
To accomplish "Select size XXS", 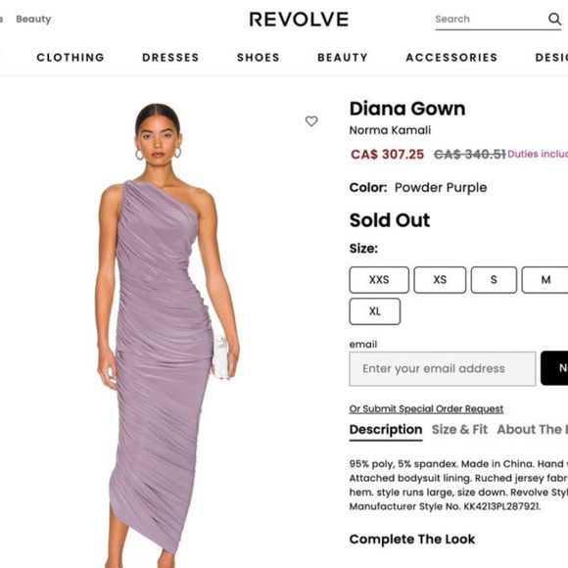I will 379,280.
